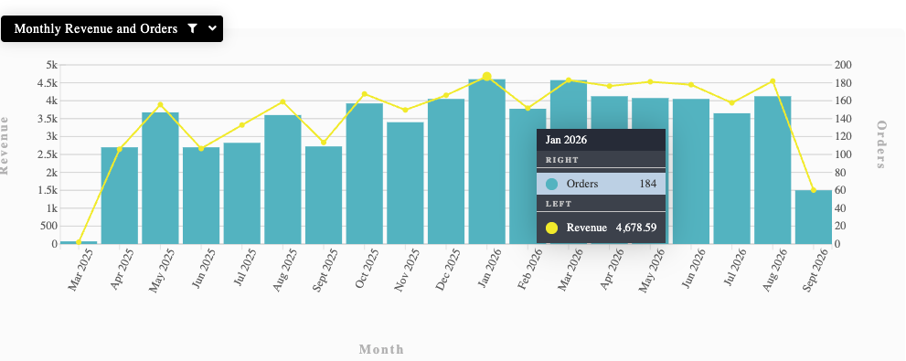Click the 200 tick on right axis
The height and width of the screenshot is (361, 906).
click(844, 65)
